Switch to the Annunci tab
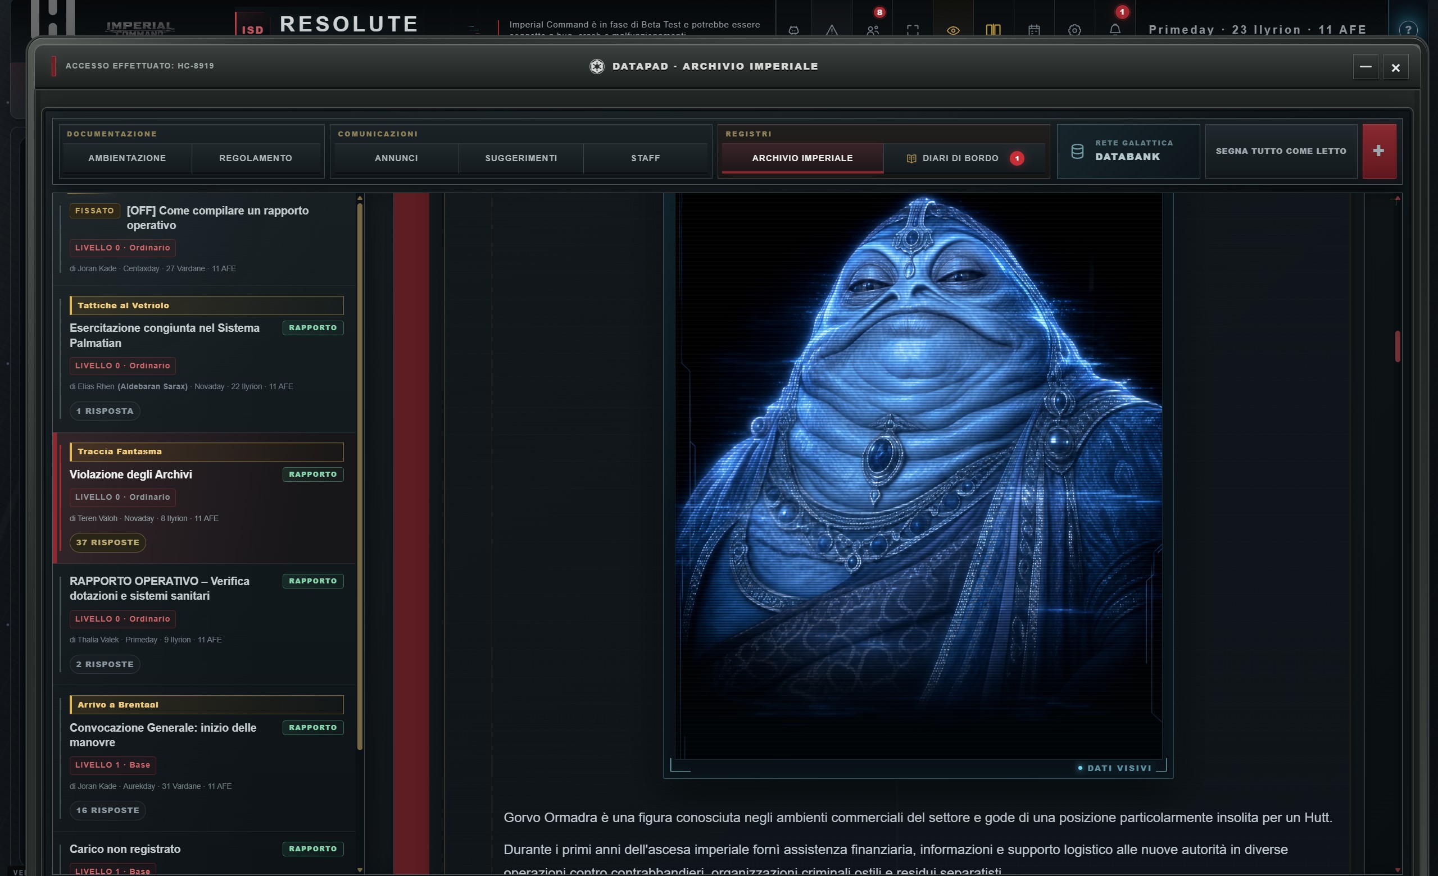 coord(396,158)
